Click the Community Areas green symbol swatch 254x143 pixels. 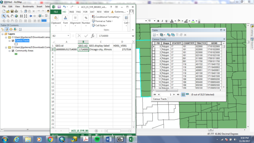point(16,54)
